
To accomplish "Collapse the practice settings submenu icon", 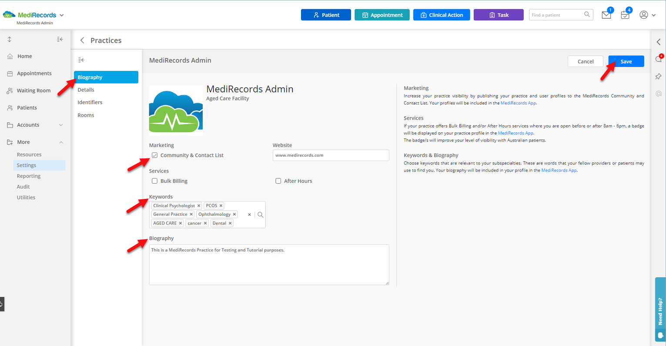I will click(x=81, y=60).
